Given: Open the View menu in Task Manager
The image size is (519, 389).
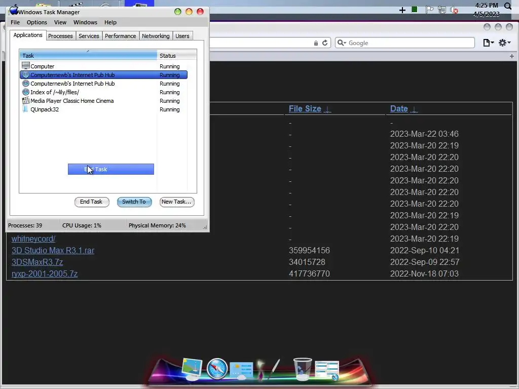Looking at the screenshot, I should 60,22.
